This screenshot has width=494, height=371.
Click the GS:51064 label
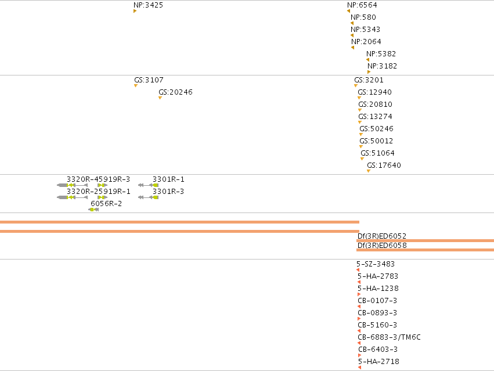pyautogui.click(x=377, y=153)
